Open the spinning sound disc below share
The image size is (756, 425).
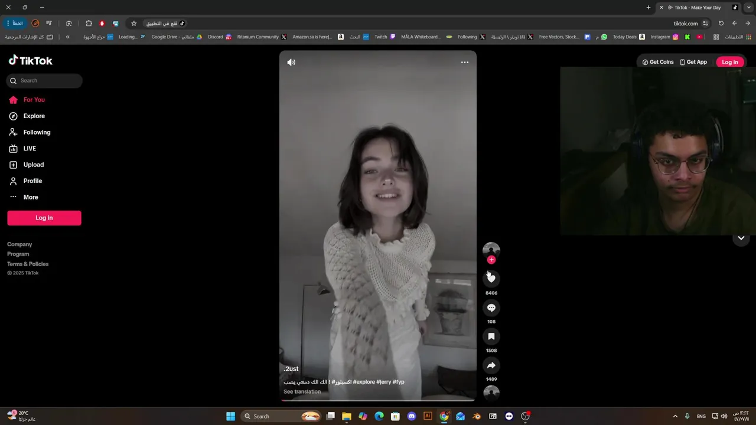click(x=491, y=393)
